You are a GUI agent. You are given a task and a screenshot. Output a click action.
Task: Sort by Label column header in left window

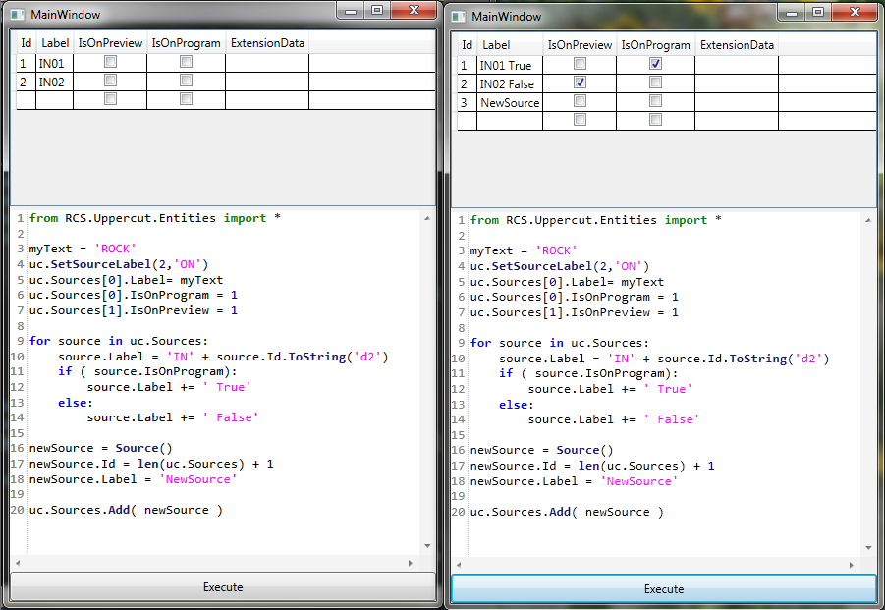pos(55,43)
